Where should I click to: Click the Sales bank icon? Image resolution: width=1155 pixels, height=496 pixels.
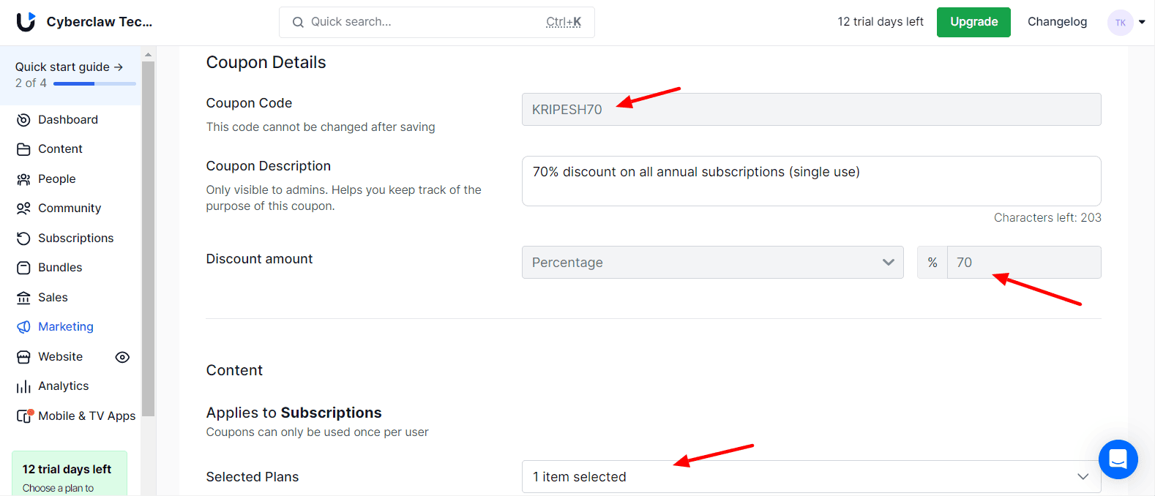point(23,298)
